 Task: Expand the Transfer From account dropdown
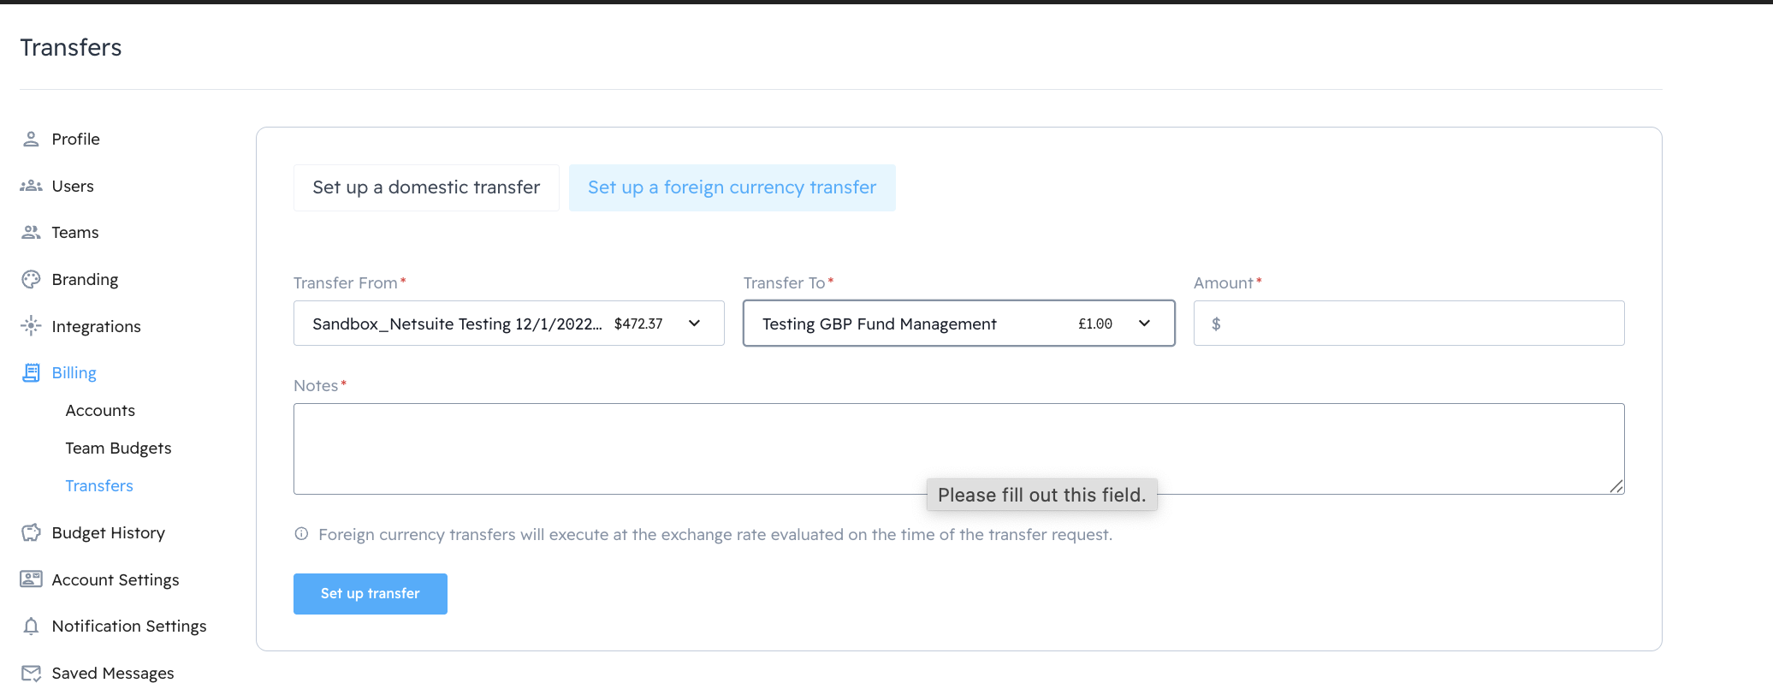click(x=694, y=324)
